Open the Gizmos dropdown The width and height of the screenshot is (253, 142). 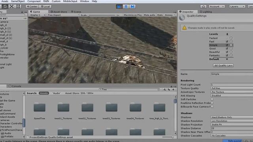170,15
